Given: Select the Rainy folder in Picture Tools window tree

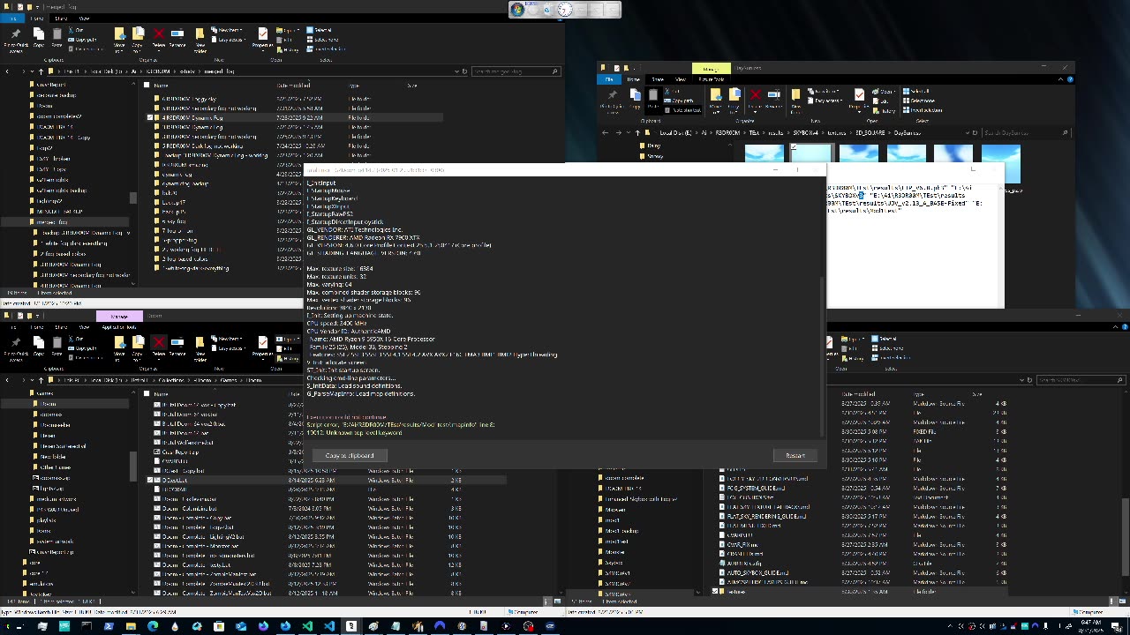Looking at the screenshot, I should pos(654,146).
